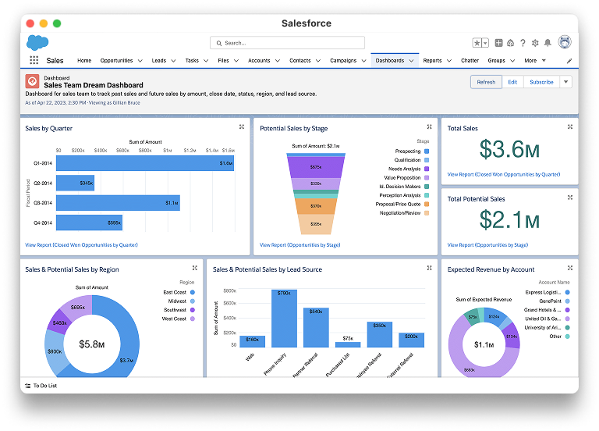Open the Reports tab

coord(432,60)
